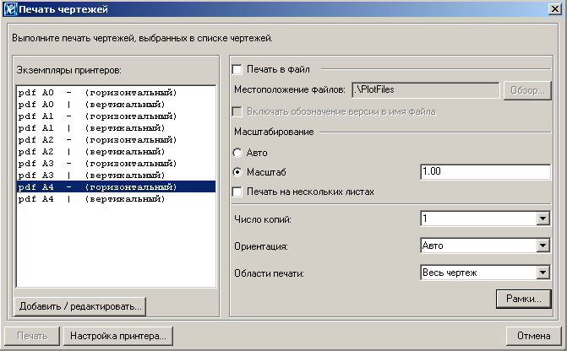Close the Печать чертежей dialog
Screen dimensions: 567x351
(554, 9)
